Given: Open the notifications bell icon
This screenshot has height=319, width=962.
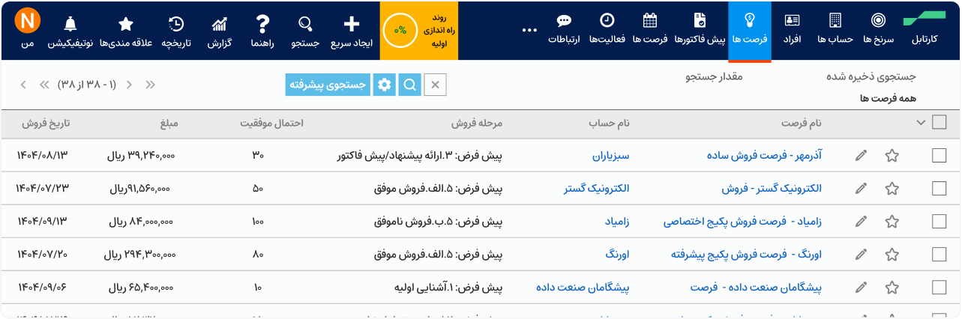Looking at the screenshot, I should [70, 24].
